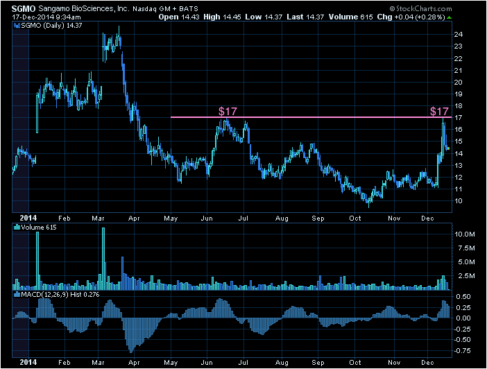487x369 pixels.
Task: Click the MACD(12,26,9) Hist 0.276 legend
Action: (60, 295)
